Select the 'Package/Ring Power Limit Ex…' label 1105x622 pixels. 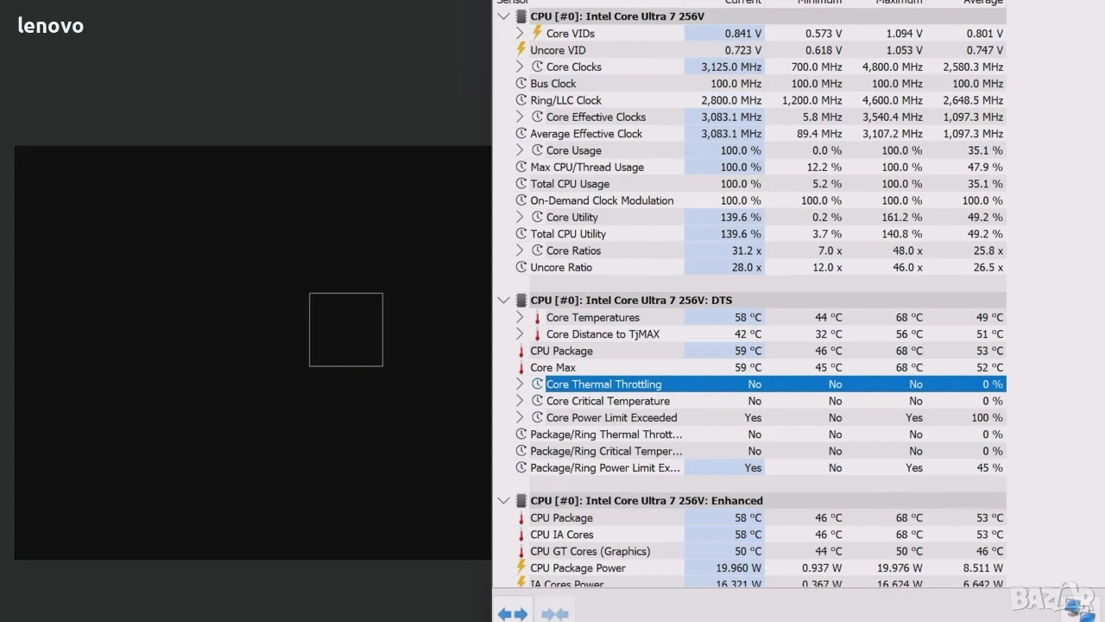(605, 468)
